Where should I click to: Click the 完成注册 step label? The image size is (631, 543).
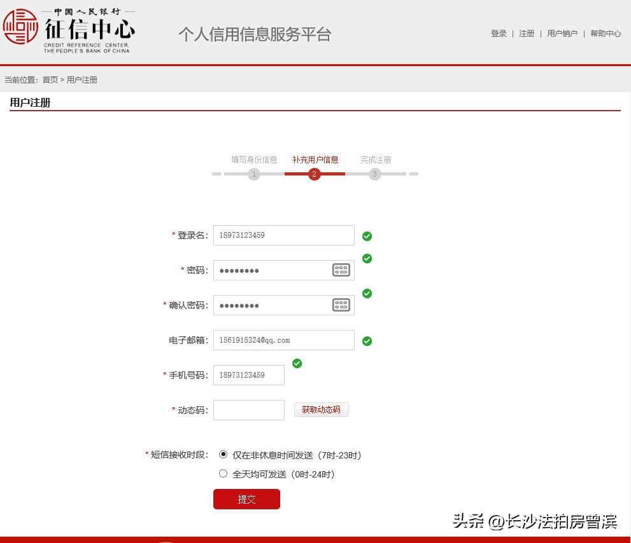point(374,160)
